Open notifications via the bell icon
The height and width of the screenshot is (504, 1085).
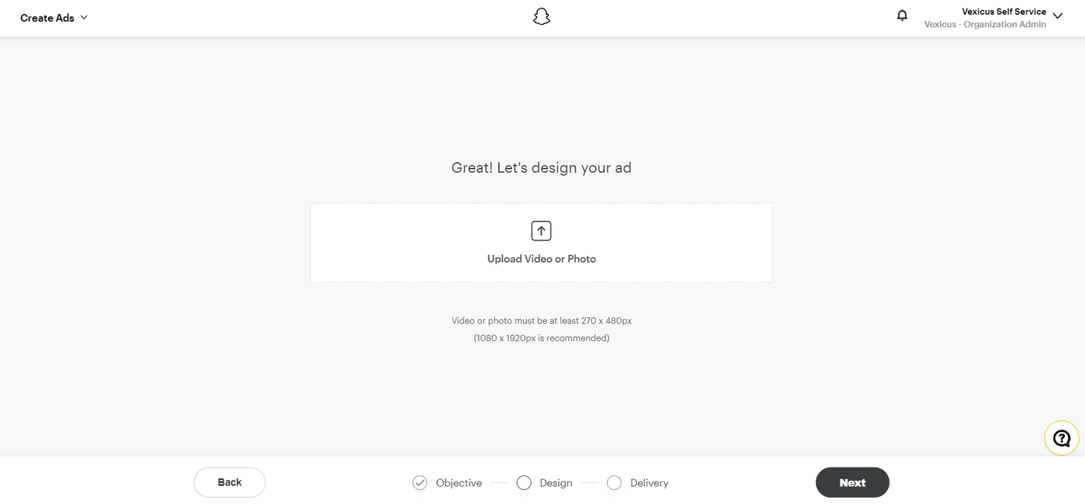pyautogui.click(x=902, y=15)
